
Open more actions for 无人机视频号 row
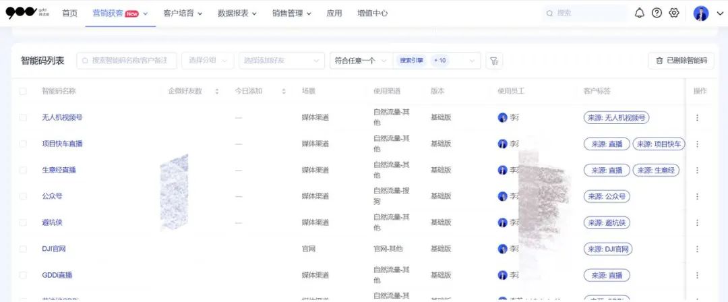[697, 118]
